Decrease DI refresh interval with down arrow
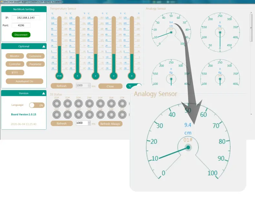 point(89,124)
